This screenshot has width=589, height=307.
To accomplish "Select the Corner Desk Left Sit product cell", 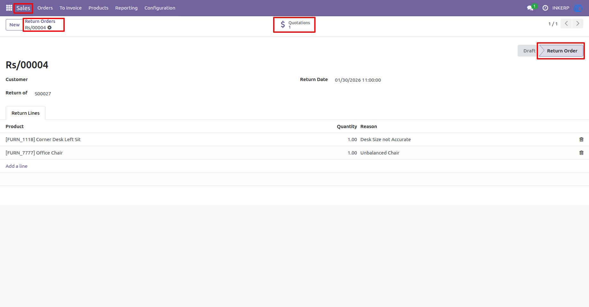I will click(43, 140).
